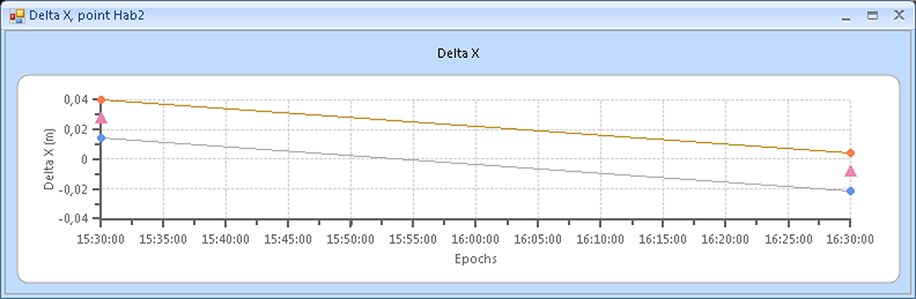Screen dimensions: 916x299
Task: Click the Epochs axis label
Action: point(476,259)
